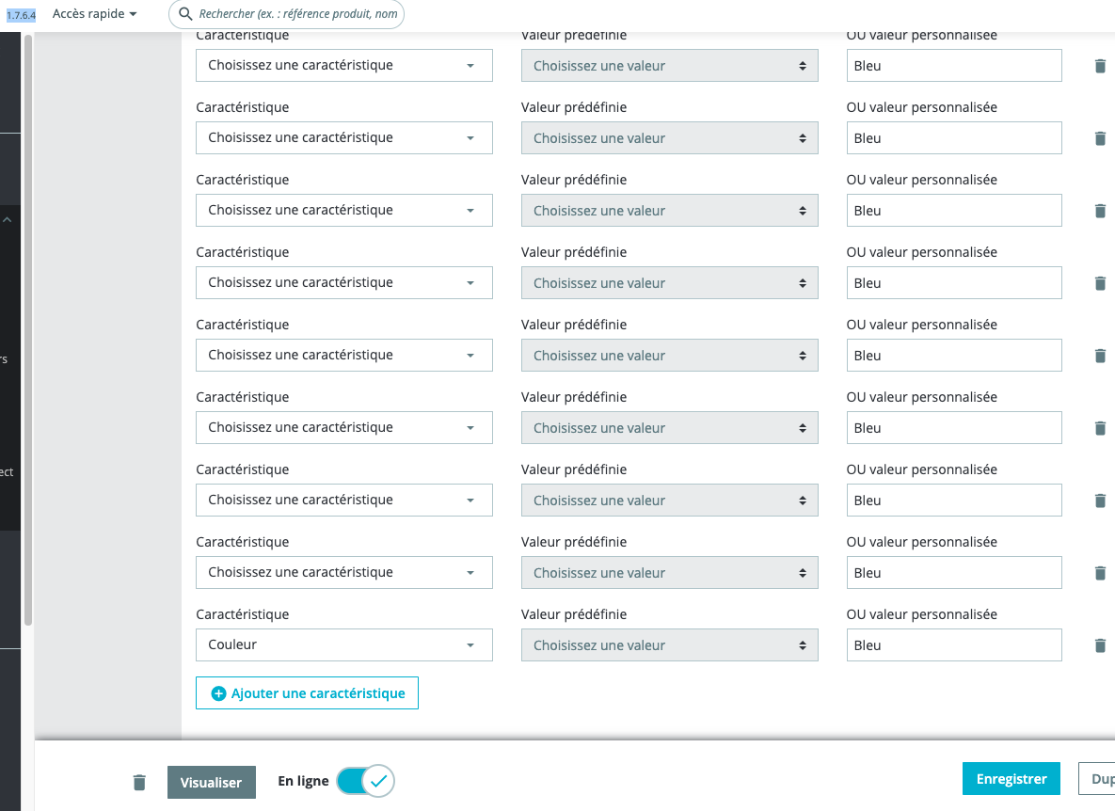1115x811 pixels.
Task: Click first row's Bleu custom value field
Action: click(953, 66)
